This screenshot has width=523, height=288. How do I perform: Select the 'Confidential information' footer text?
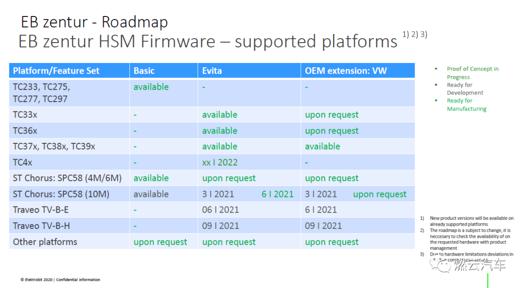tap(78, 280)
